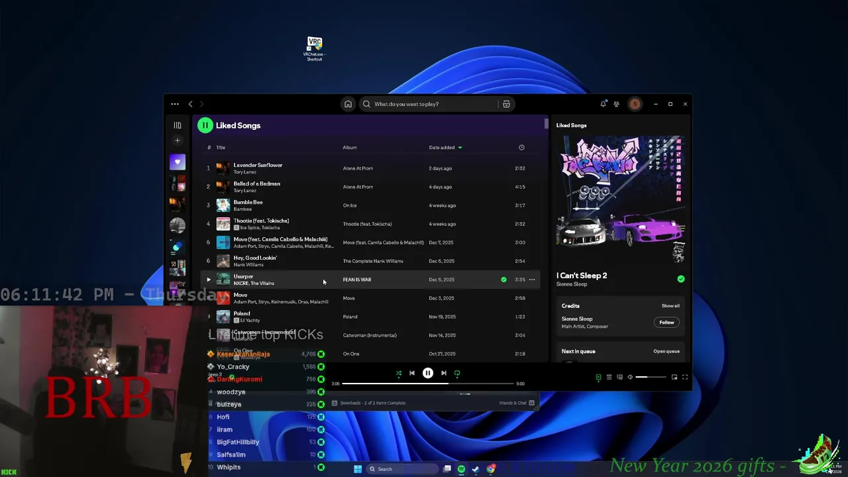Sort songs by the Album column
Image resolution: width=848 pixels, height=477 pixels.
[350, 148]
